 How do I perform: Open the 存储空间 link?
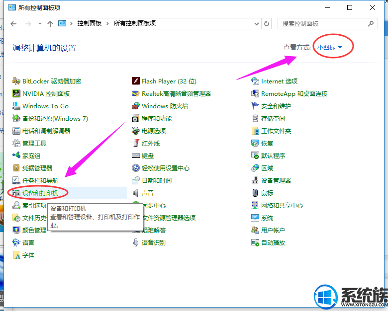273,118
